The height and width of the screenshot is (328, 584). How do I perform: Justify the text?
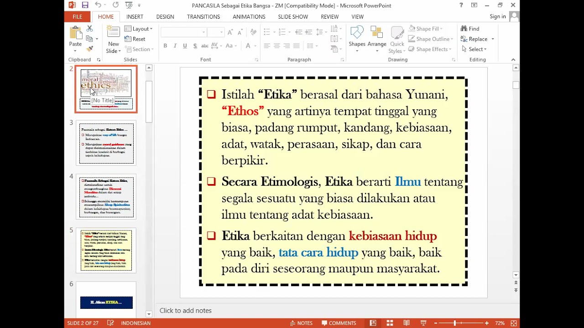pos(297,46)
